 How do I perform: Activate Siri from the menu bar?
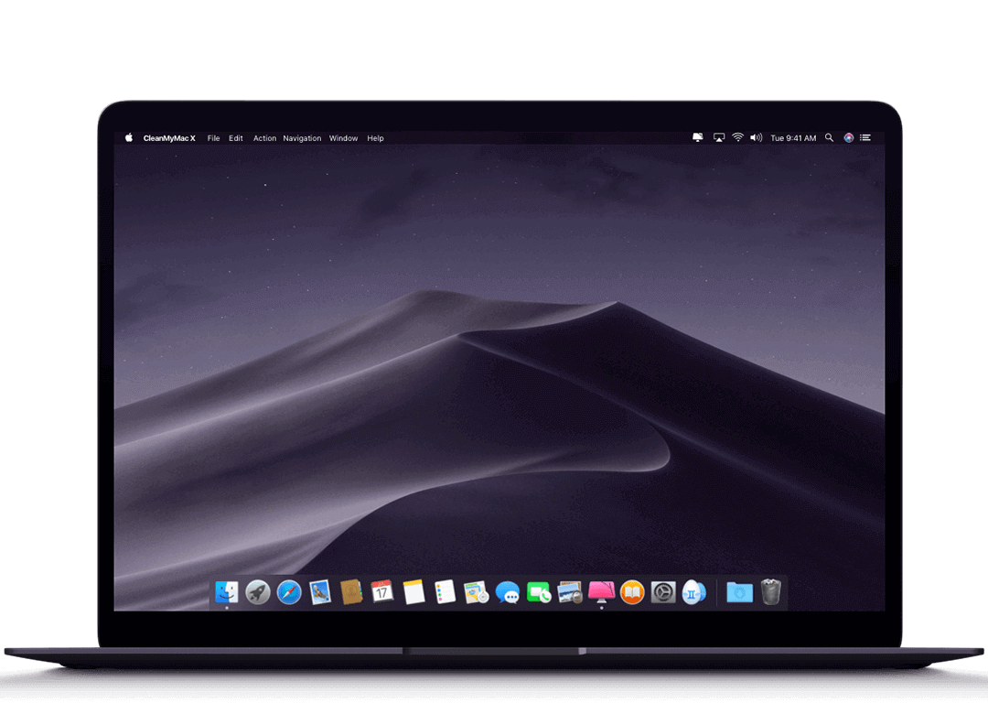(849, 138)
